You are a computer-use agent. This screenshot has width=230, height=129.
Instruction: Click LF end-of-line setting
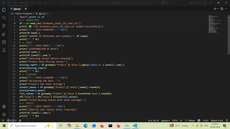click(x=181, y=121)
